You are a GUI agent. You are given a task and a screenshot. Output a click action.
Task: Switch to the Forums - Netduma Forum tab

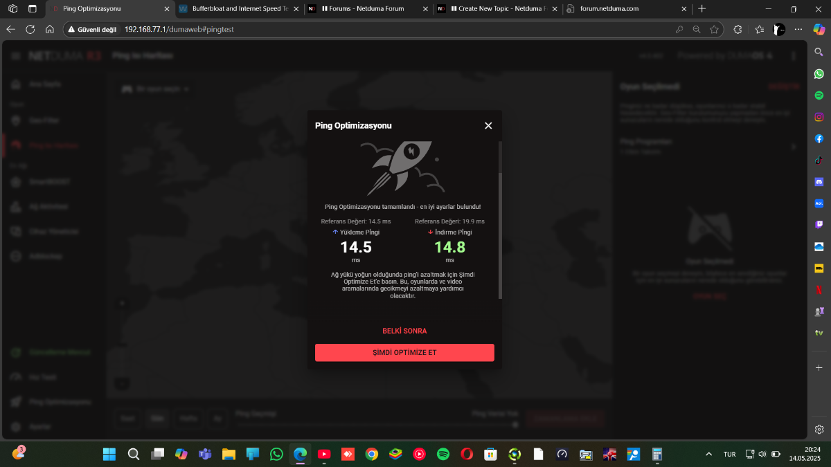[368, 9]
